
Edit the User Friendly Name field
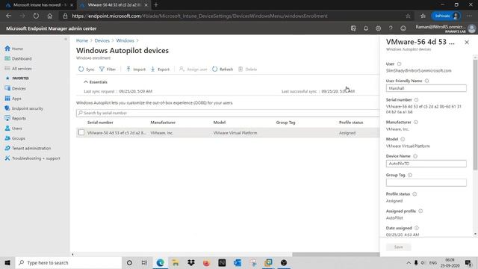pos(426,88)
